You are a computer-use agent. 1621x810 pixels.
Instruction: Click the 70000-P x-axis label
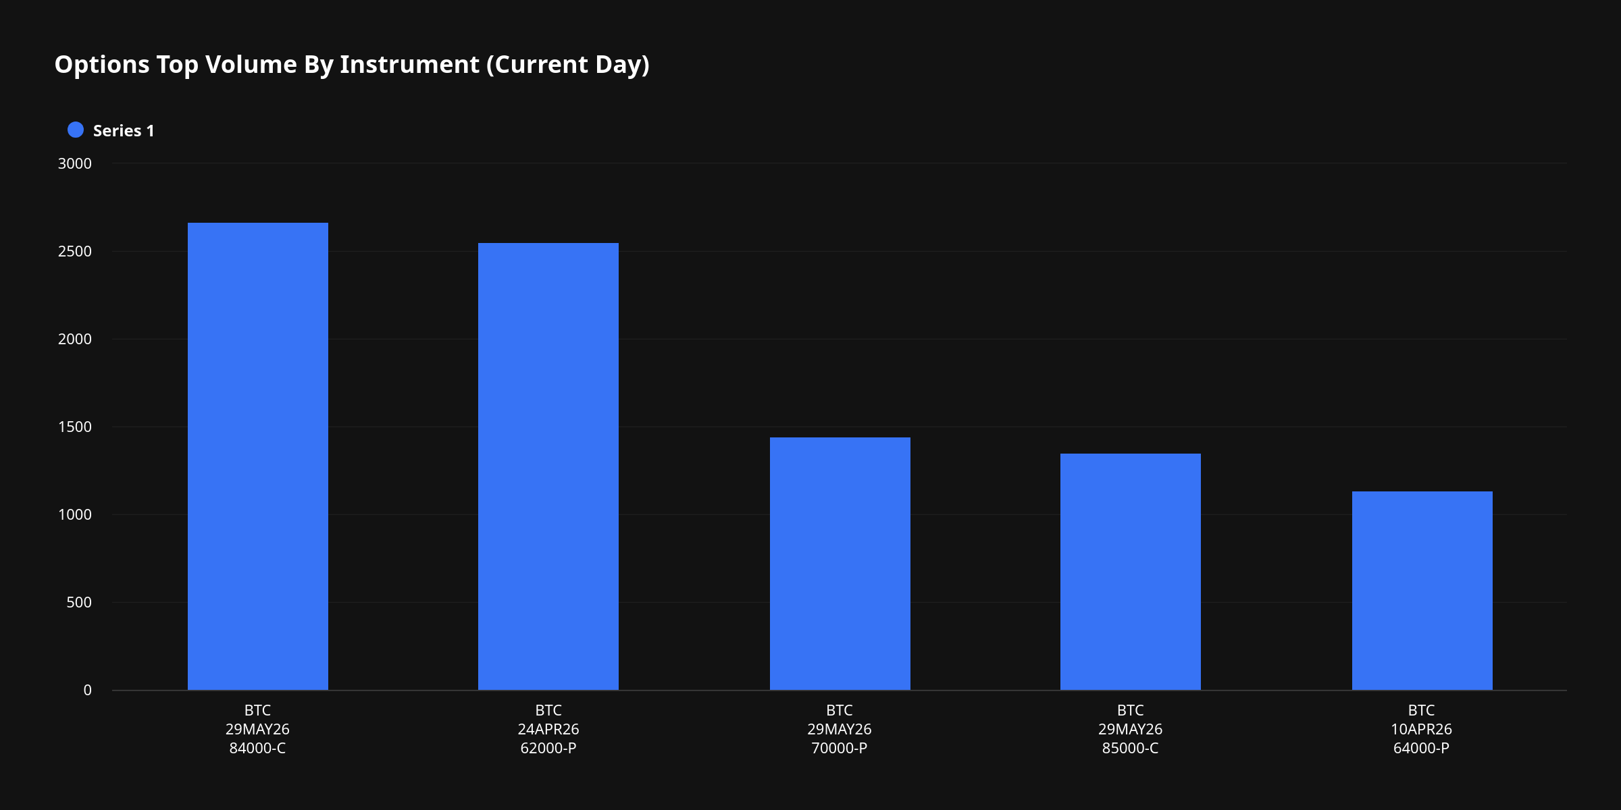pos(840,748)
